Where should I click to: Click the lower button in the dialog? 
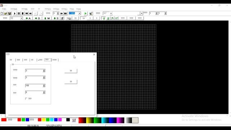coord(71,82)
